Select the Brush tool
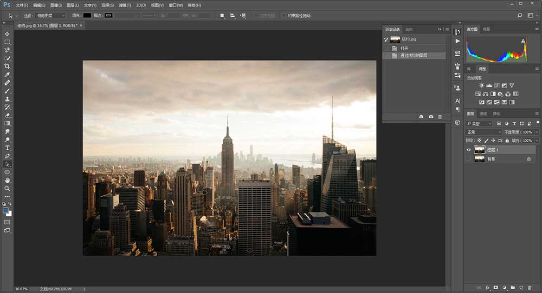The width and height of the screenshot is (542, 293). coord(7,91)
